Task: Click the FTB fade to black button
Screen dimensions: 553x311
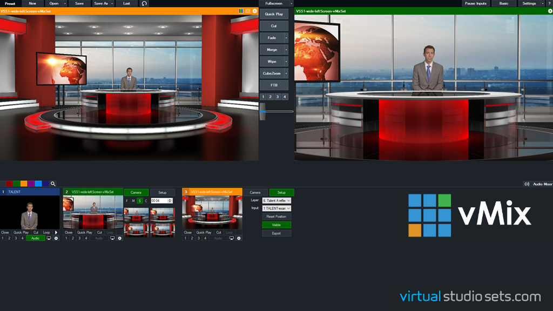Action: (274, 85)
